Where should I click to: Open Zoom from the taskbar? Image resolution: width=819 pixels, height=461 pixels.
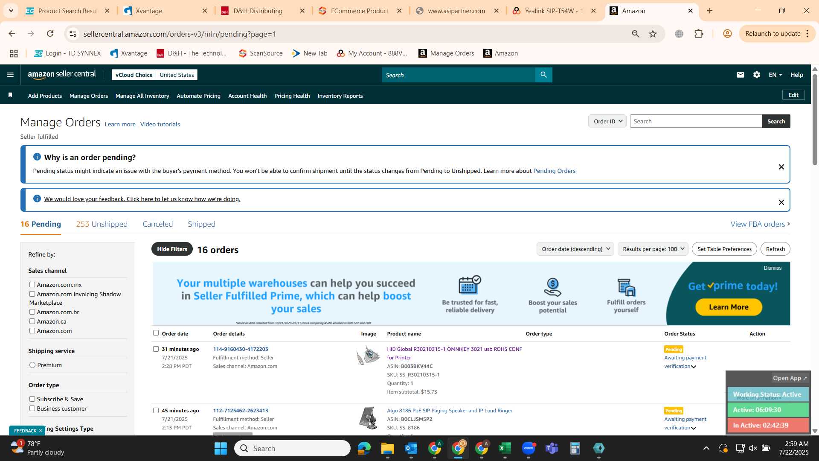529,448
